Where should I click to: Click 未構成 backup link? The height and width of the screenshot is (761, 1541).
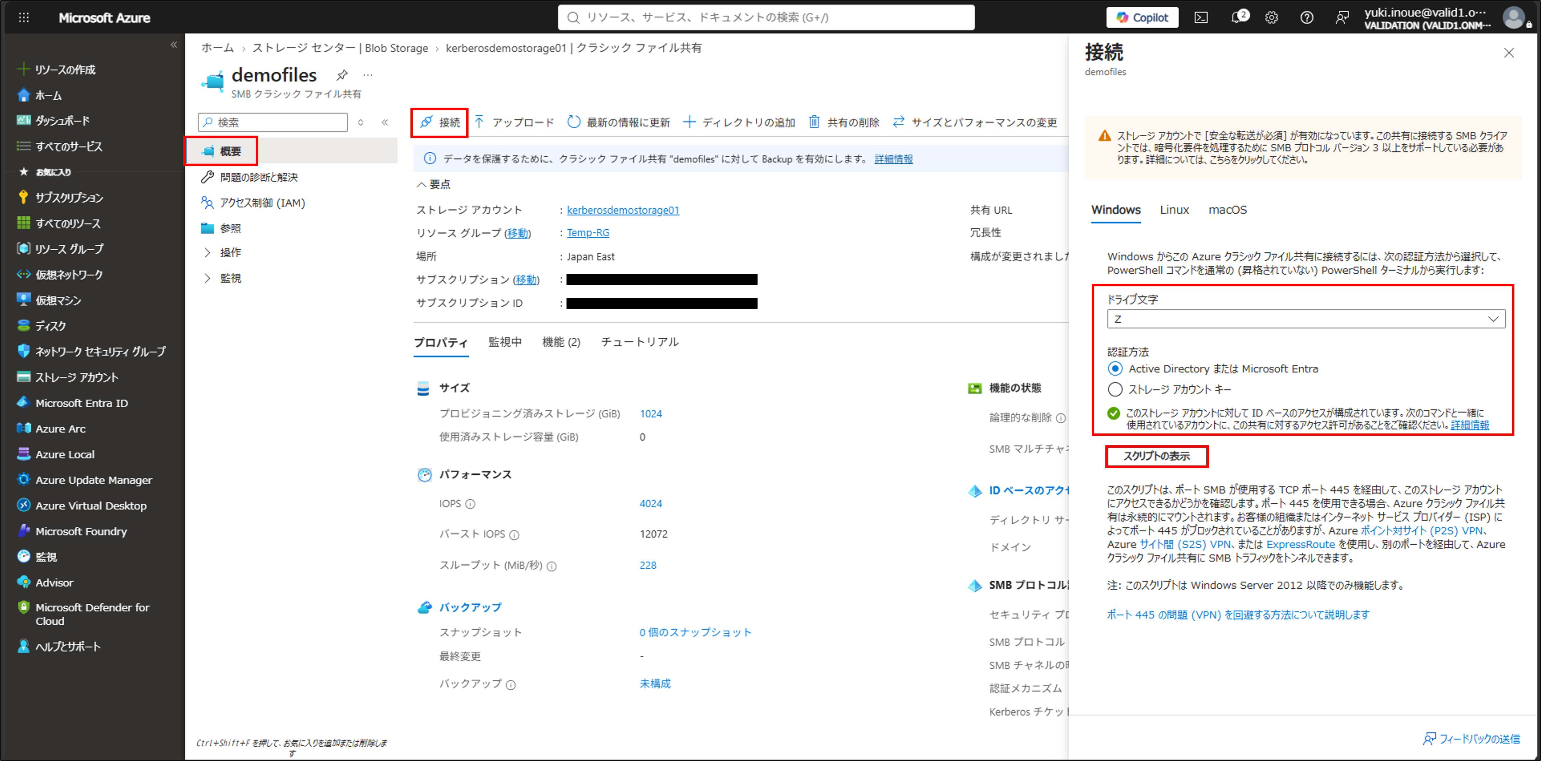(655, 683)
